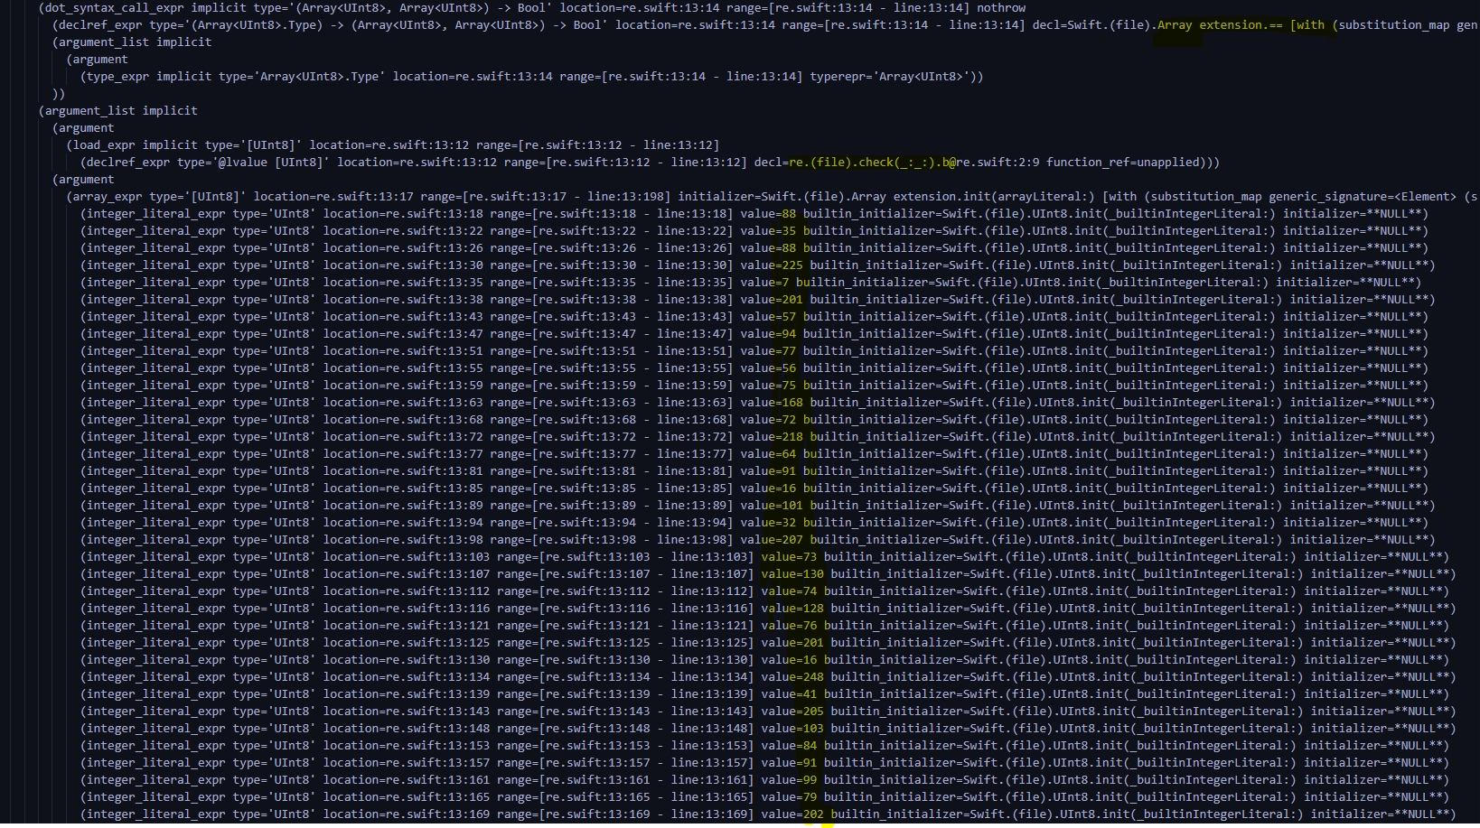
Task: Select 'value=56' on the 13:55 line
Action: click(768, 367)
